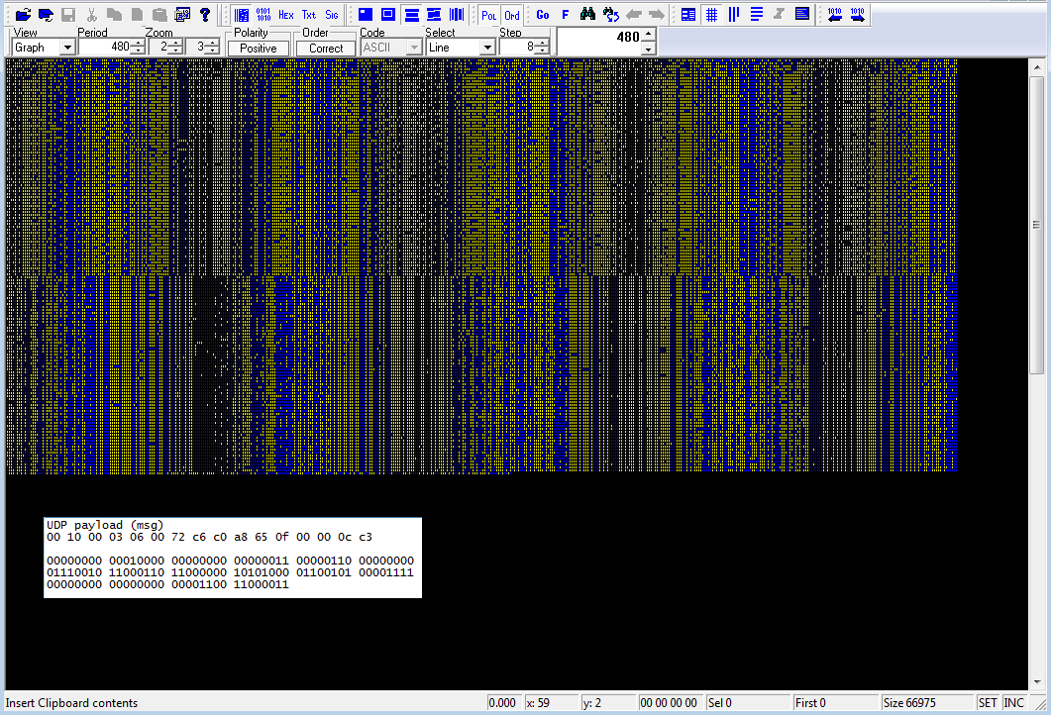Toggle the Order Correct button
1051x715 pixels.
pos(326,49)
